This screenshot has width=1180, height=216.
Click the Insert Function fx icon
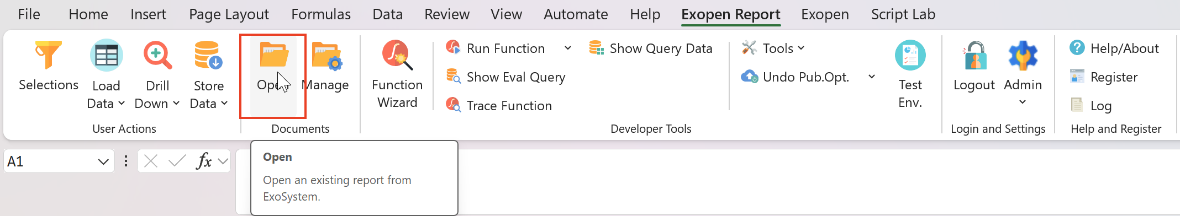click(204, 161)
